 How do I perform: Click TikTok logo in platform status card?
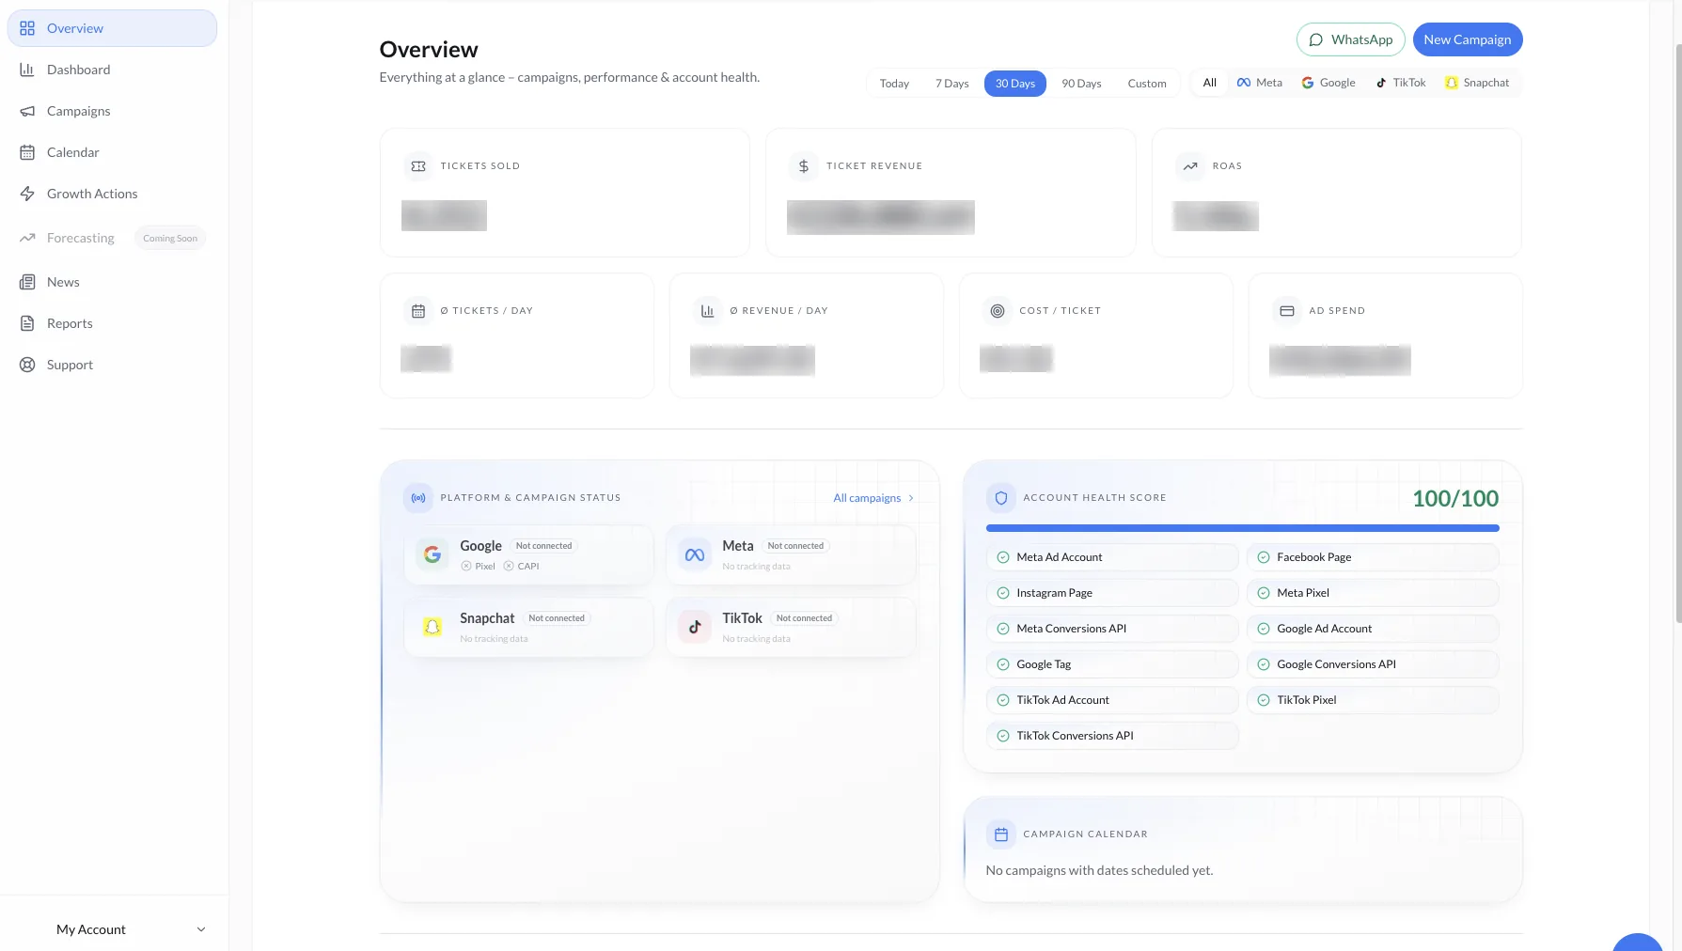695,627
